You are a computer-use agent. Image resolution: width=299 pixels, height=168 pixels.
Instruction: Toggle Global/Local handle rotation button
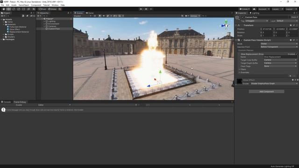point(52,9)
